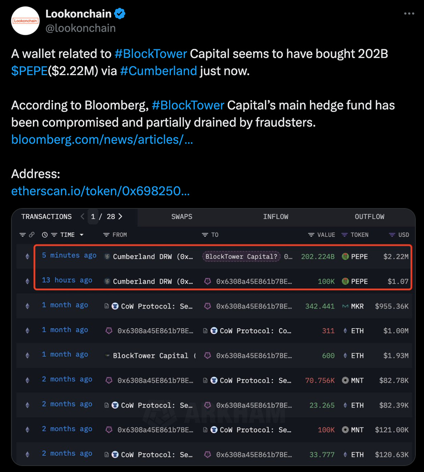This screenshot has width=424, height=472.
Task: Click the blue verified badge icon
Action: click(x=119, y=14)
